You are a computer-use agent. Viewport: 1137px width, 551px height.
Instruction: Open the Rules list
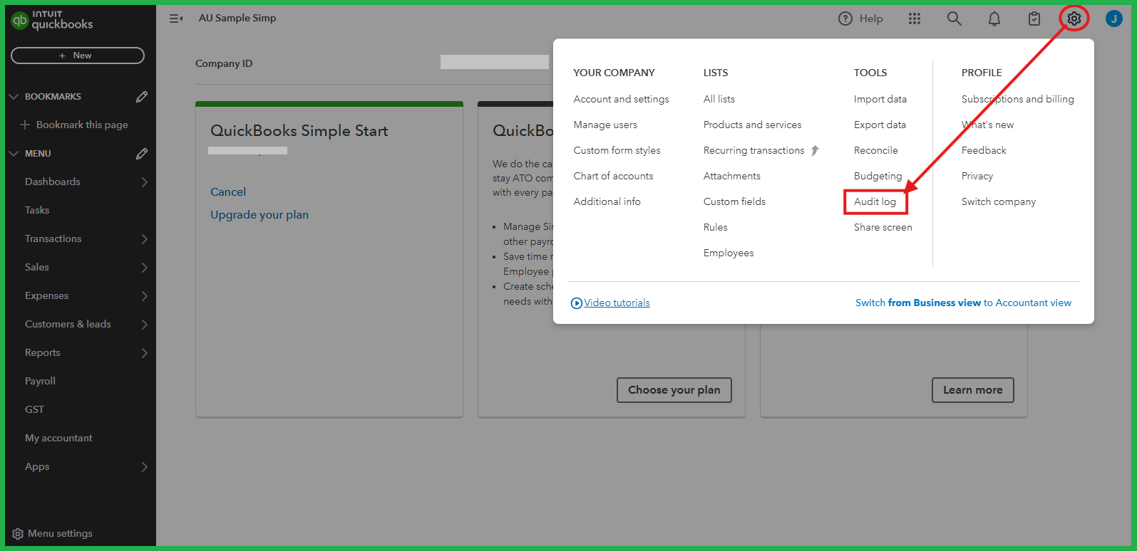[716, 227]
